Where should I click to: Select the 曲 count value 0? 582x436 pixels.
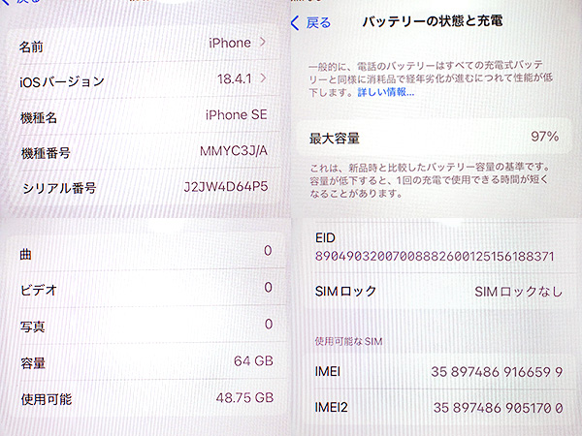coord(268,251)
